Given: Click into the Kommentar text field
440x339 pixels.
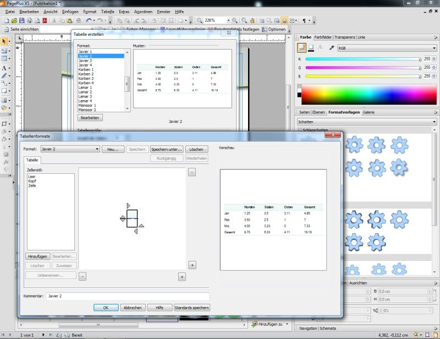Looking at the screenshot, I should 128,296.
